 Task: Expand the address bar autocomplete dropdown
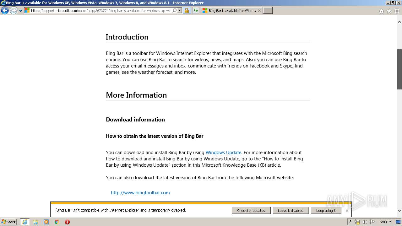point(179,10)
